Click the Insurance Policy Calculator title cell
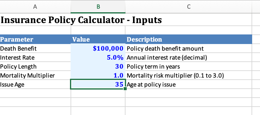Image resolution: width=260 pixels, height=115 pixels. [81, 20]
